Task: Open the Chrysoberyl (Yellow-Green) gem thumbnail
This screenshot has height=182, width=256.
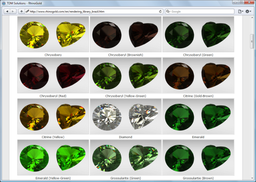Action: [x=126, y=75]
